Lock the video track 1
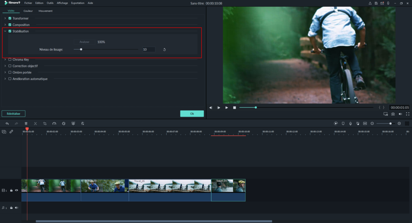Viewport: 412px width, 223px height. [x=11, y=190]
